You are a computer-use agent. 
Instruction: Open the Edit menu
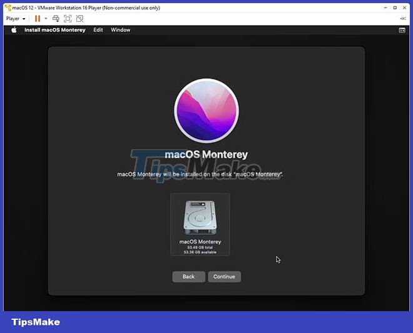[x=98, y=30]
